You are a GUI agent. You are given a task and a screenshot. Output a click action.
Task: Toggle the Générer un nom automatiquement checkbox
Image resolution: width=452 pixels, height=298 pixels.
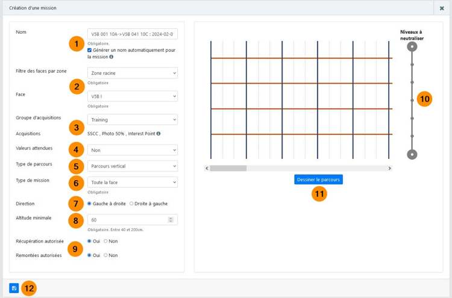click(90, 51)
